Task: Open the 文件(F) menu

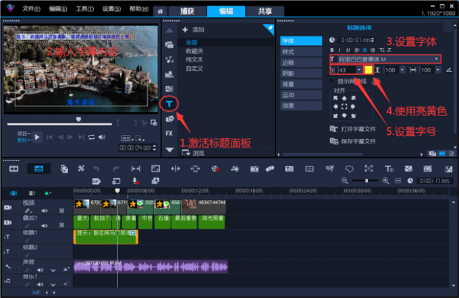Action: pos(31,9)
